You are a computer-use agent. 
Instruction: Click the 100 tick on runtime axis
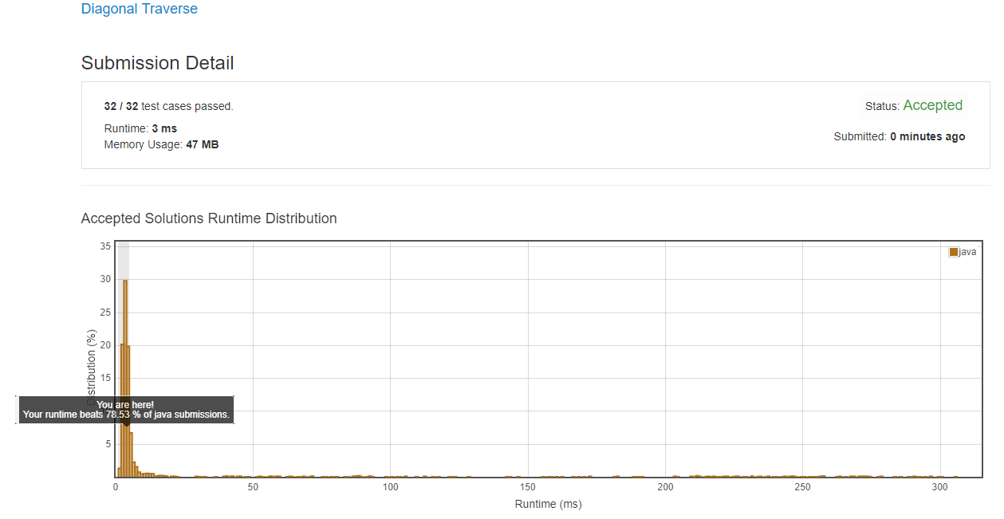[391, 487]
